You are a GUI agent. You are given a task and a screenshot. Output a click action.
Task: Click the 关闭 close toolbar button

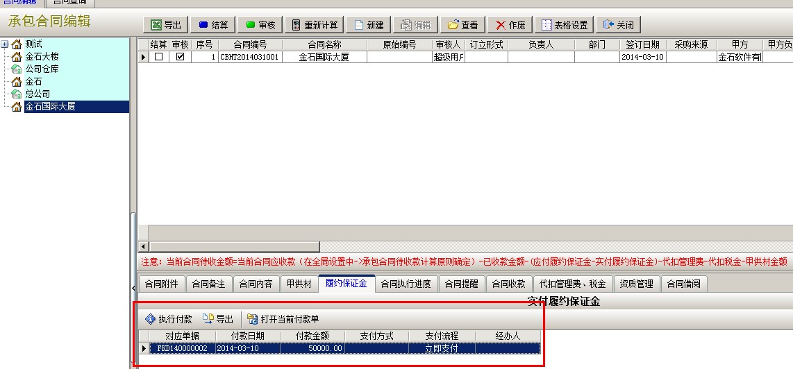click(x=618, y=25)
